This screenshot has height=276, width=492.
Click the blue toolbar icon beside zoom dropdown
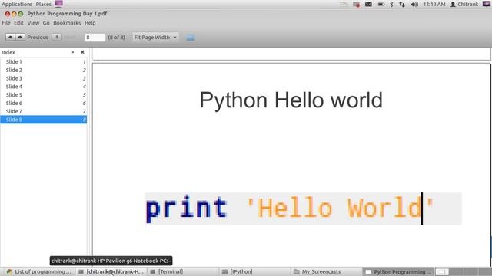(190, 38)
